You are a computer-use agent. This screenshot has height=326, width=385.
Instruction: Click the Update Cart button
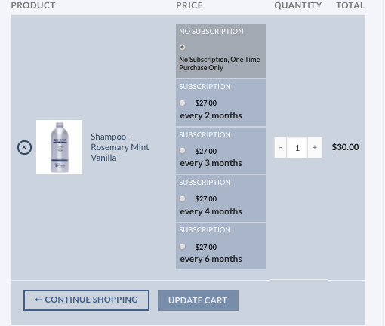click(198, 300)
